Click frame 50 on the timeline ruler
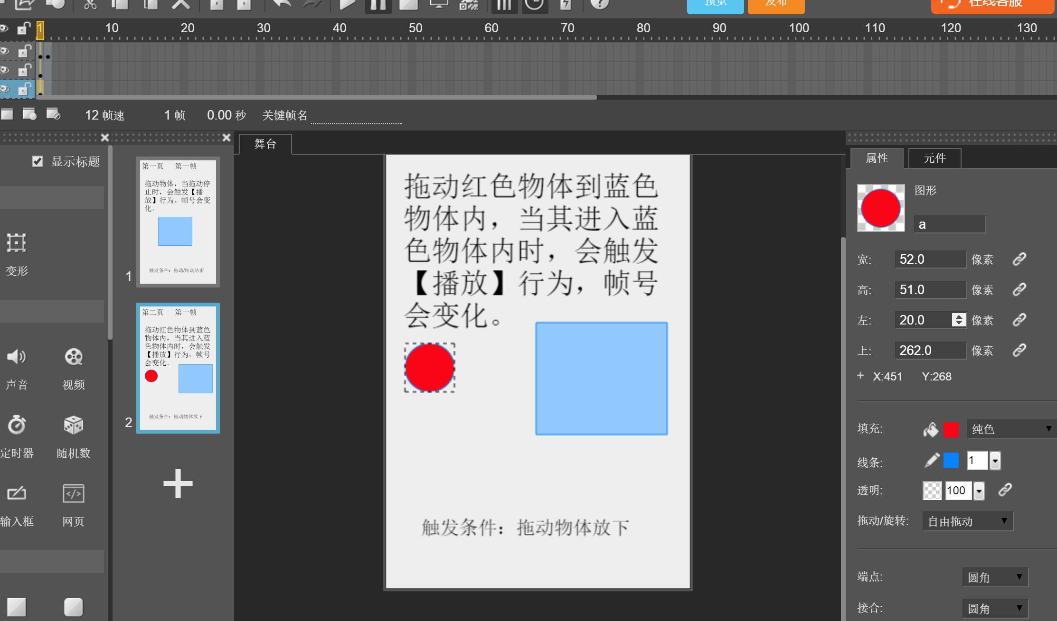Image resolution: width=1057 pixels, height=621 pixels. [415, 28]
